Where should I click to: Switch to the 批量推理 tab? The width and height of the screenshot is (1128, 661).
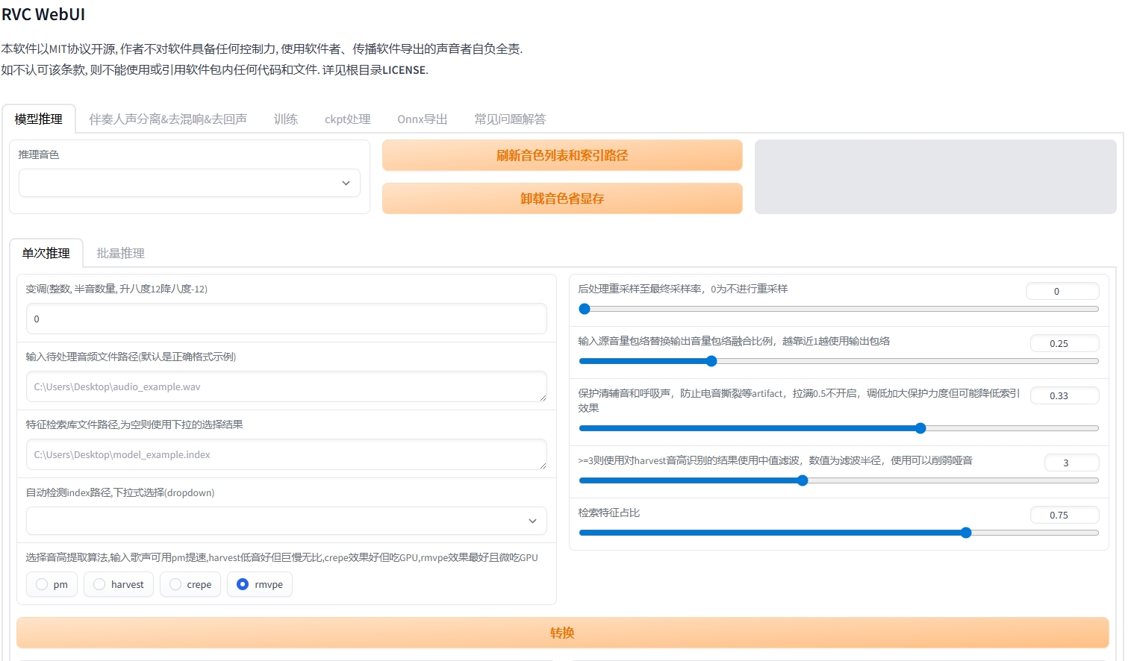[119, 253]
